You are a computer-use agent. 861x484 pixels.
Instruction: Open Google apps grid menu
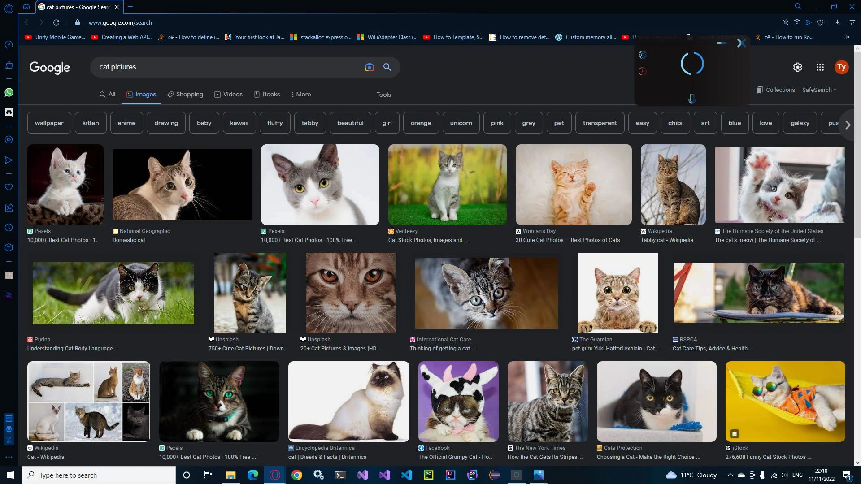820,67
